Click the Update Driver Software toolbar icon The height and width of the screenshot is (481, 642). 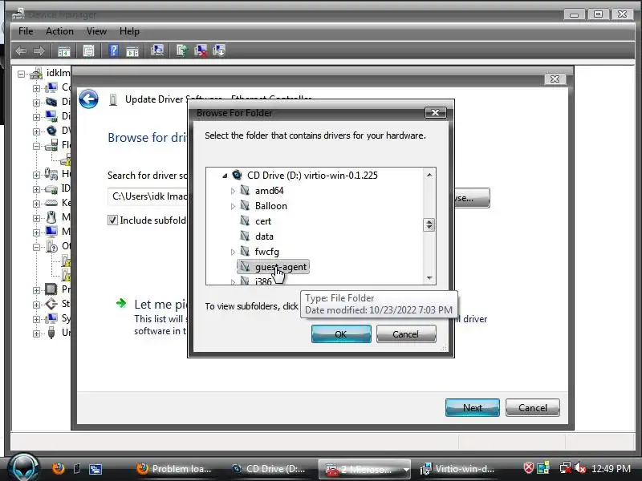(182, 51)
